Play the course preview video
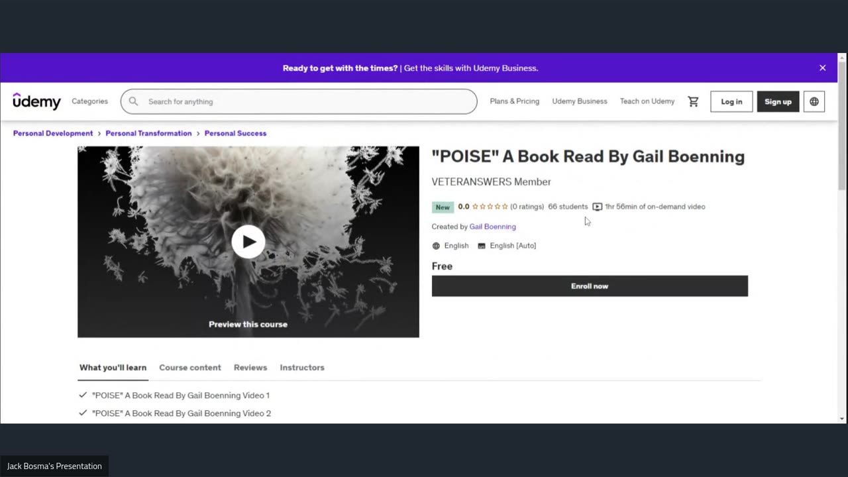This screenshot has height=477, width=848. 248,242
